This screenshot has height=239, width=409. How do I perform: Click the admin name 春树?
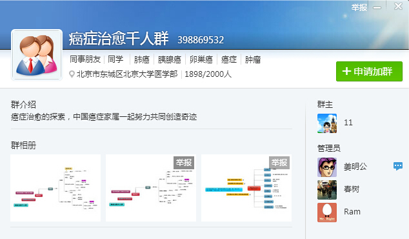[352, 189]
